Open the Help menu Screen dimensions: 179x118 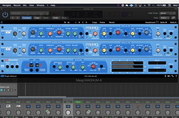pyautogui.click(x=53, y=5)
